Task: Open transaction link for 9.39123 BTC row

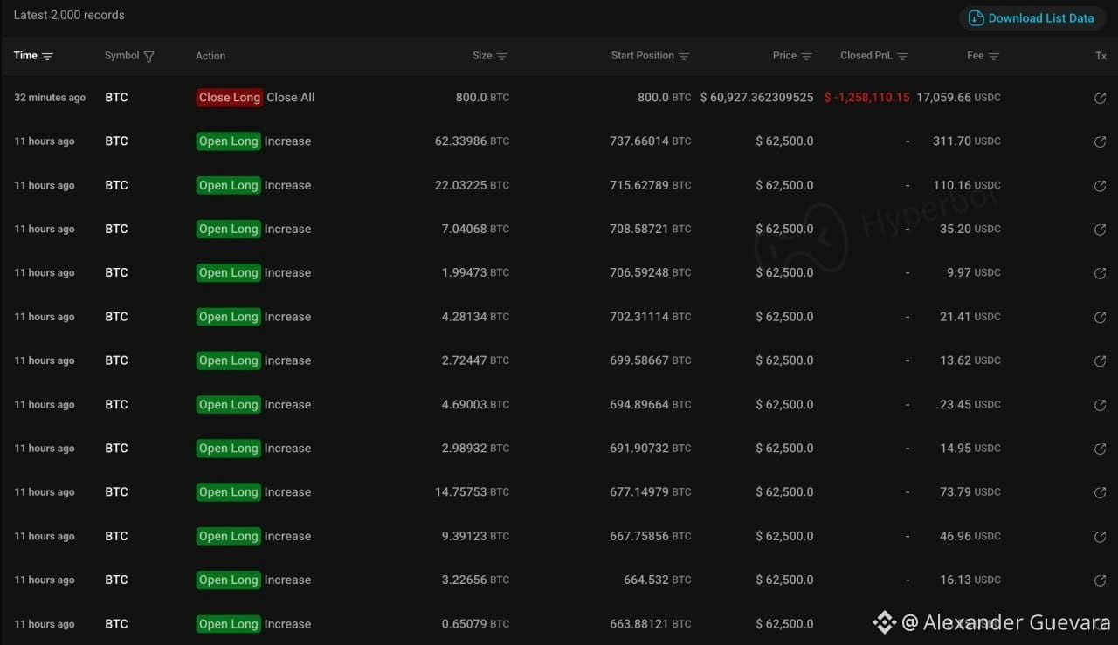Action: tap(1100, 537)
